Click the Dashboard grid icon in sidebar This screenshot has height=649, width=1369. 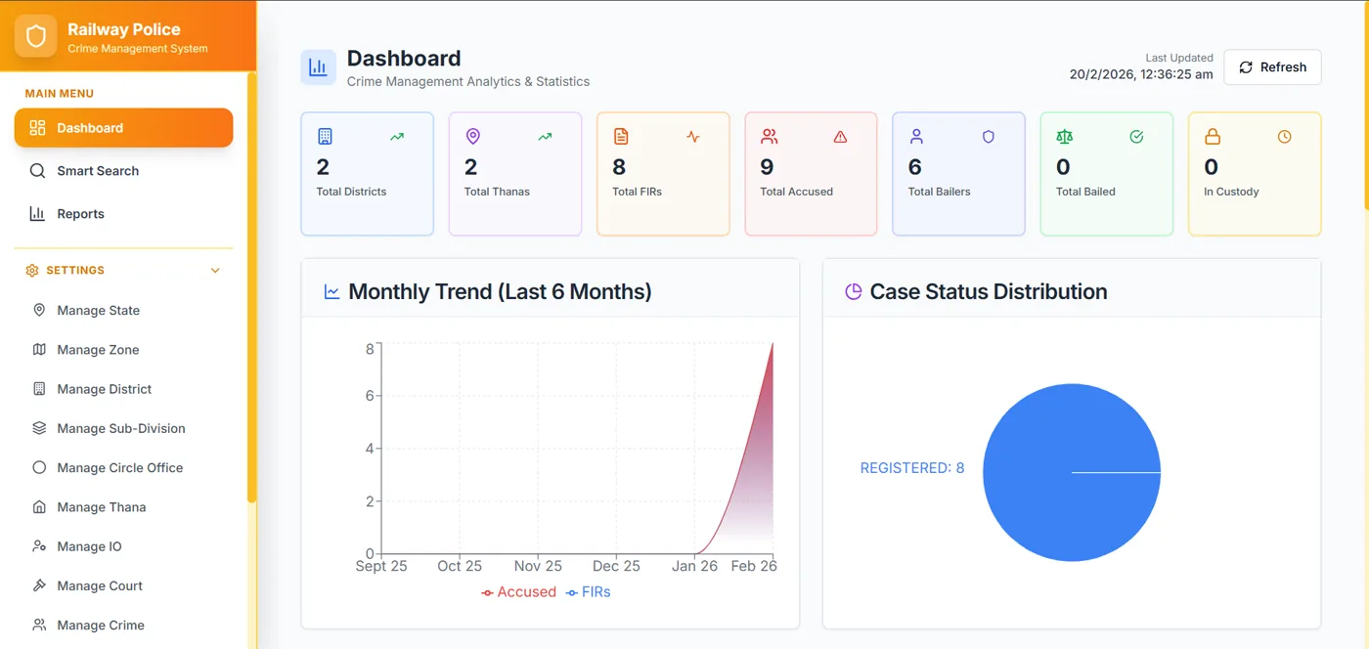pyautogui.click(x=37, y=128)
